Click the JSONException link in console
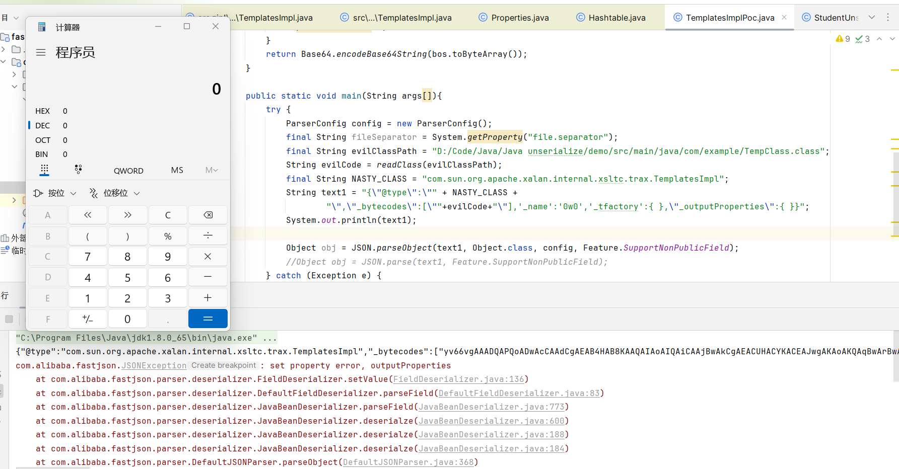899x469 pixels. point(154,365)
